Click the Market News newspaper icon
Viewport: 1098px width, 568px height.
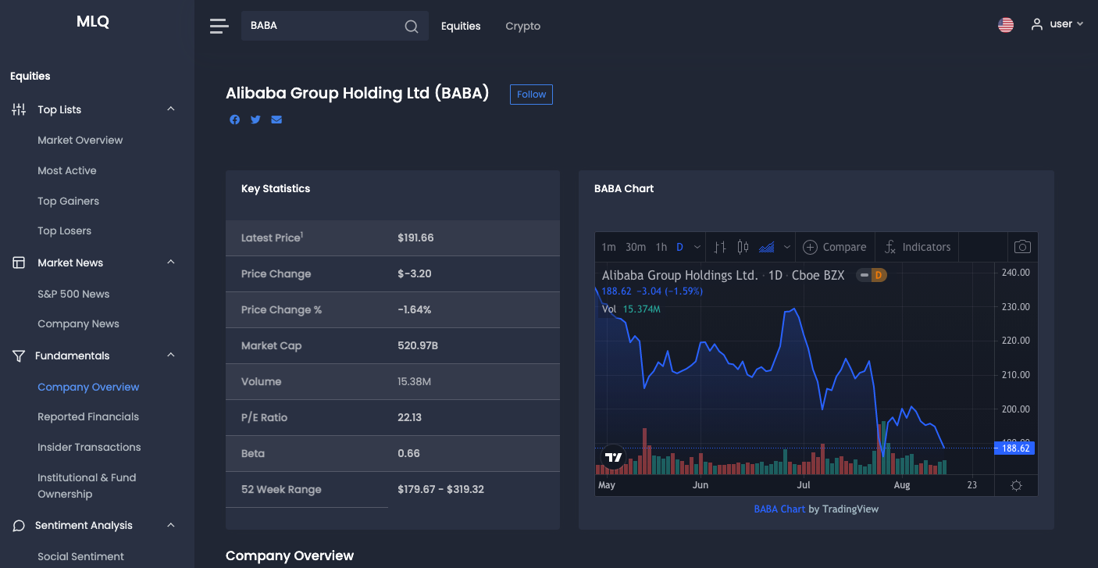pyautogui.click(x=19, y=263)
